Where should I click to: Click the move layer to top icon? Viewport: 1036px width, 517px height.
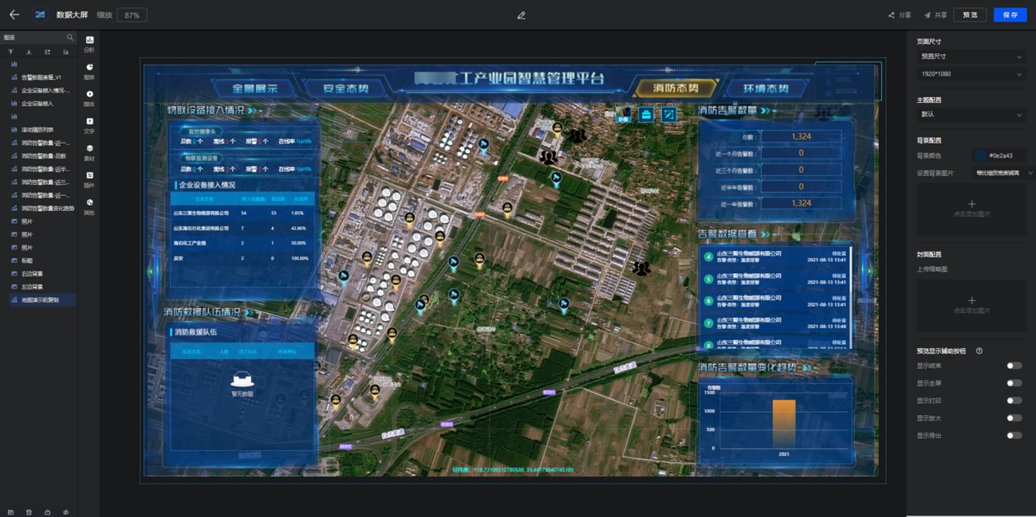pyautogui.click(x=11, y=52)
